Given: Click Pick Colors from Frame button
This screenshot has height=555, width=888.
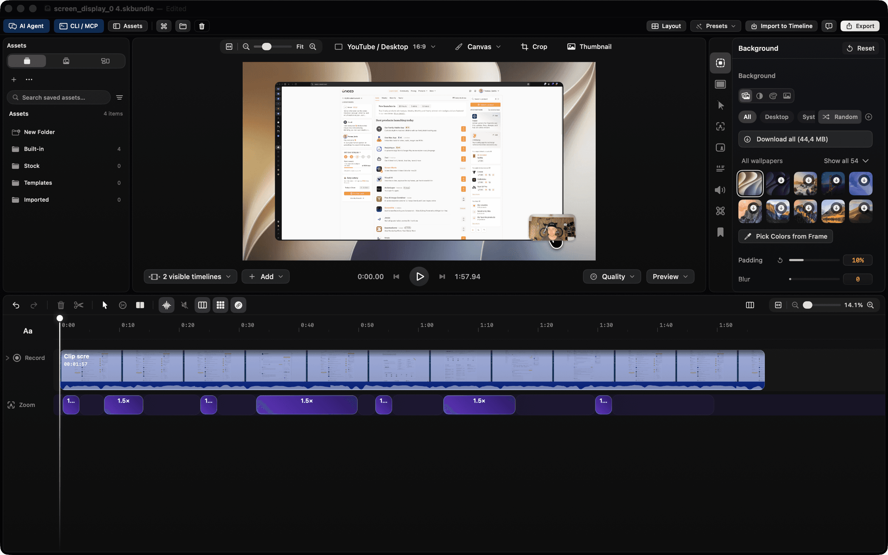Looking at the screenshot, I should click(x=786, y=236).
